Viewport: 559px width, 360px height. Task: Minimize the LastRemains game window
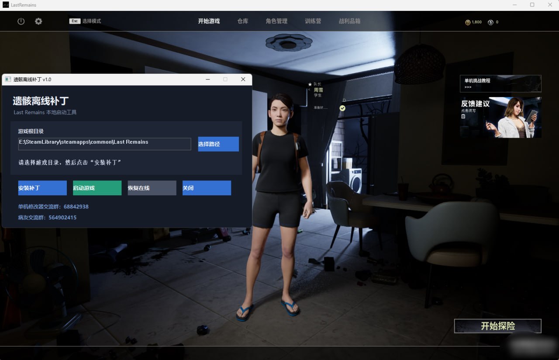coord(515,5)
